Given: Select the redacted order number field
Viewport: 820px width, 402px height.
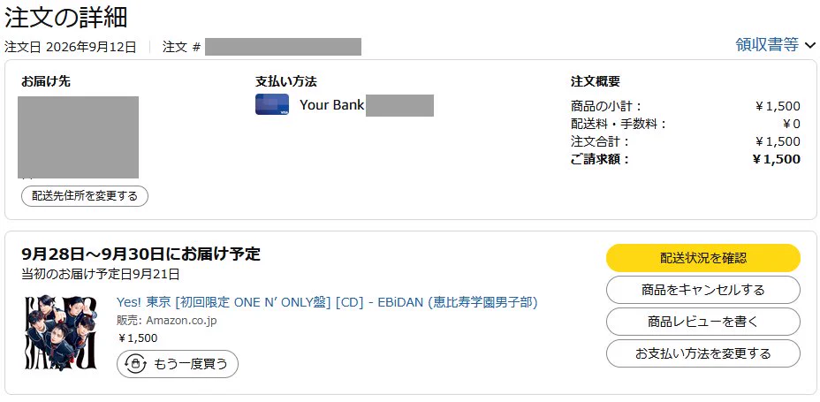Looking at the screenshot, I should pyautogui.click(x=283, y=47).
